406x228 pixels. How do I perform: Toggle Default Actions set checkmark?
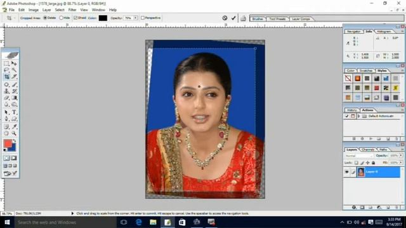(347, 116)
